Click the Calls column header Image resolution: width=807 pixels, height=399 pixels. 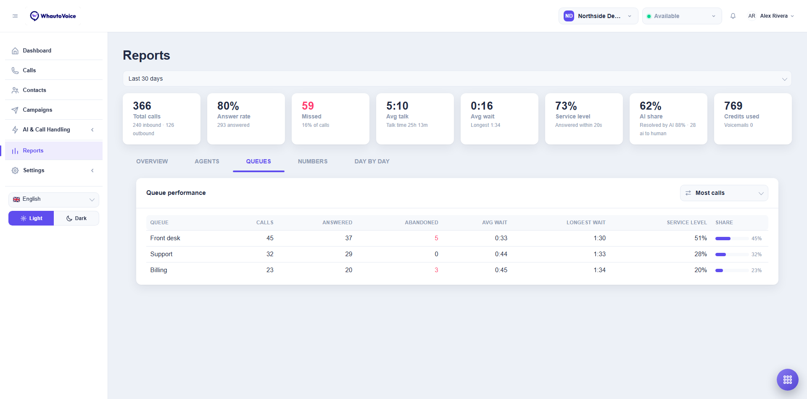click(265, 223)
